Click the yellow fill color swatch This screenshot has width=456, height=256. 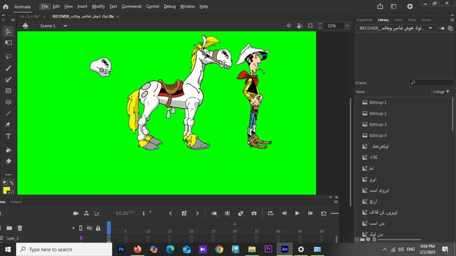tap(6, 190)
